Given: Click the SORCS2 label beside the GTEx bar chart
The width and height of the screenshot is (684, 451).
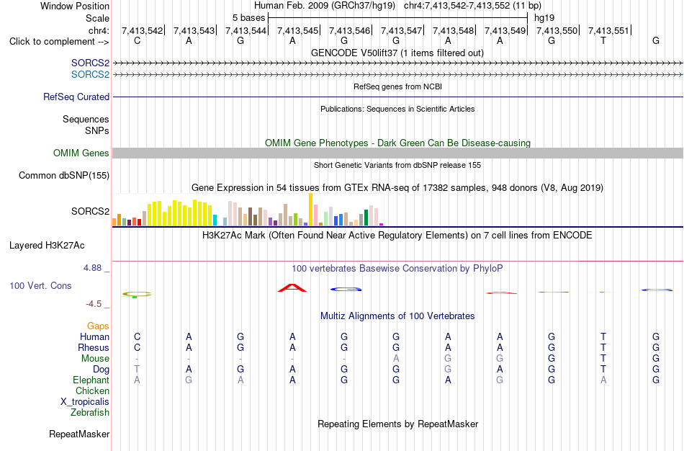Looking at the screenshot, I should pos(90,211).
